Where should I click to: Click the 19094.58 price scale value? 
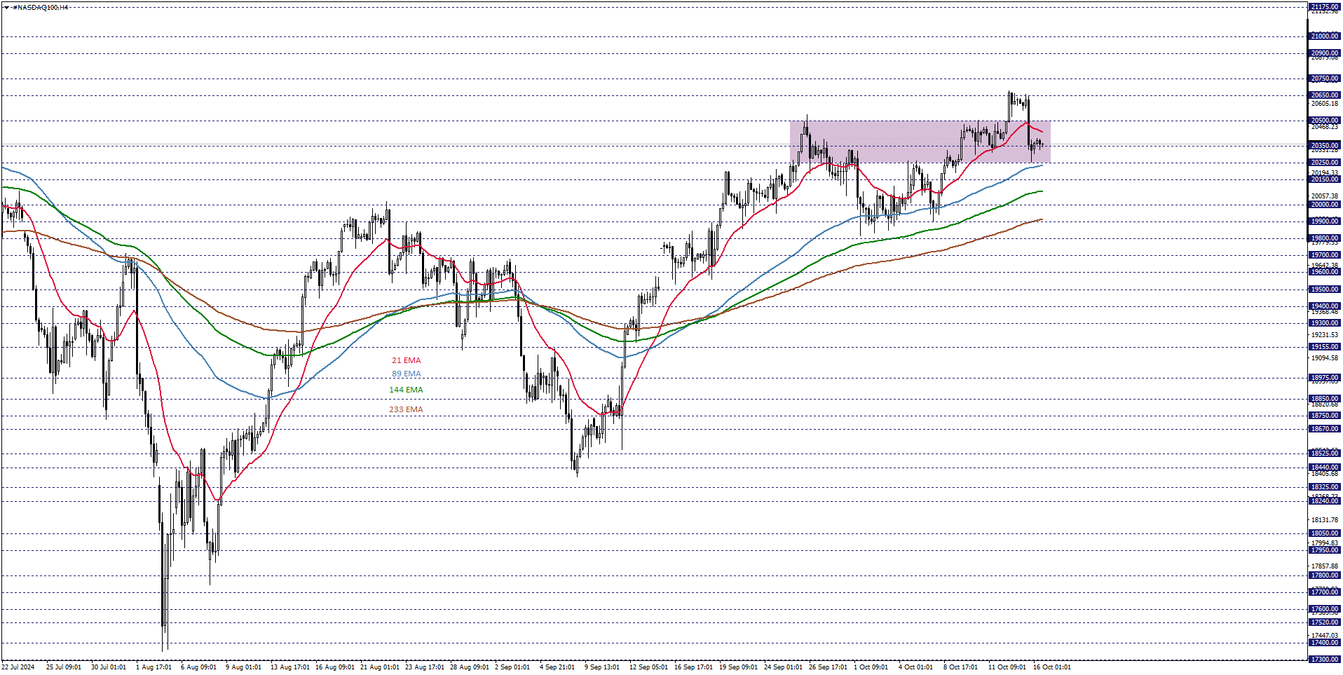point(1325,358)
